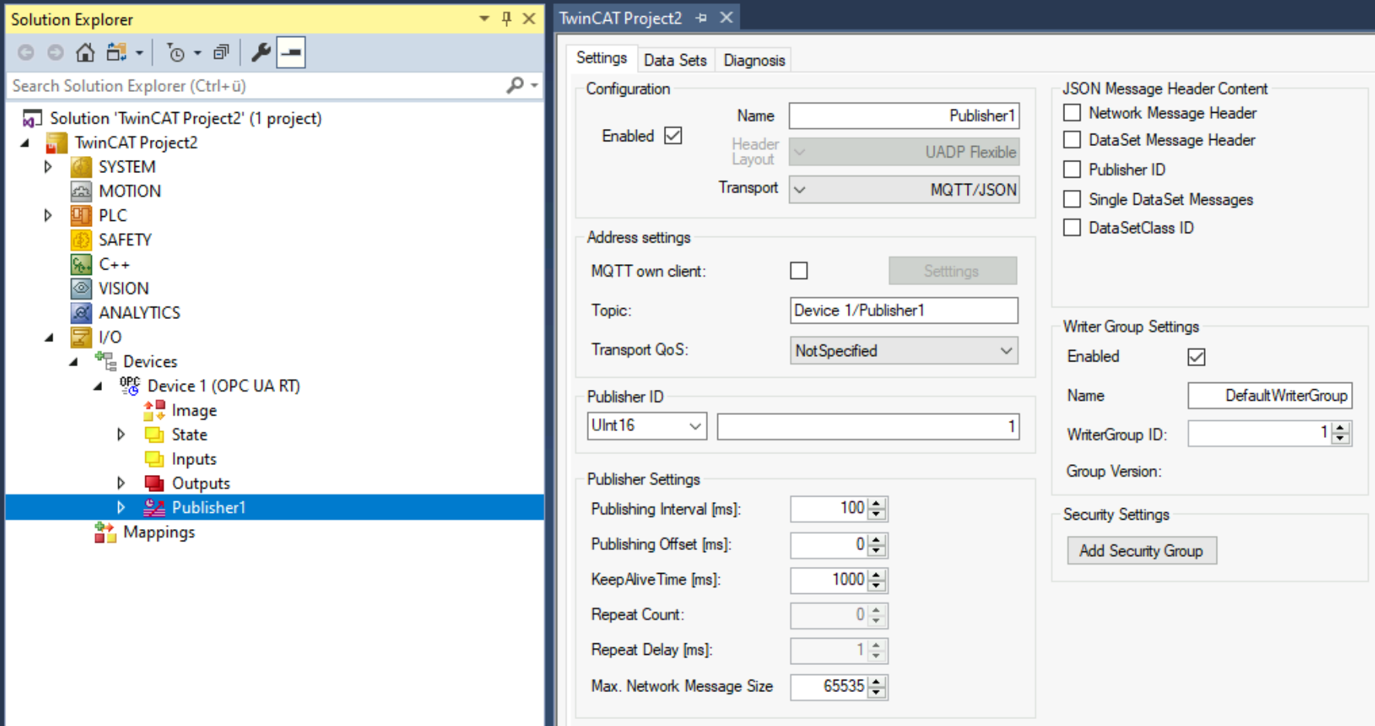Expand the Outputs tree node
Image resolution: width=1375 pixels, height=726 pixels.
[x=121, y=483]
